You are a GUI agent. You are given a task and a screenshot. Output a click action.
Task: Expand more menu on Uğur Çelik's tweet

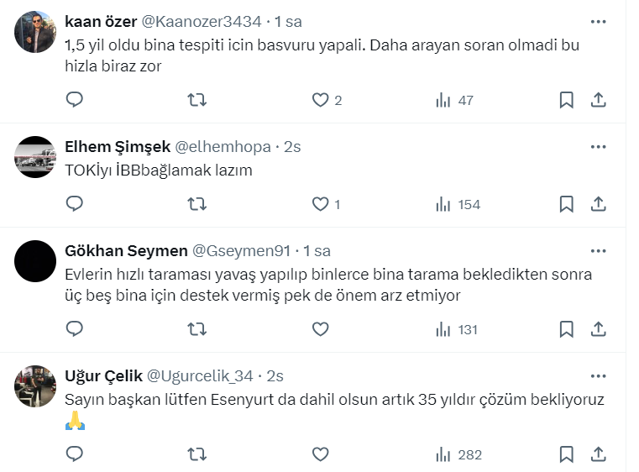pos(598,375)
